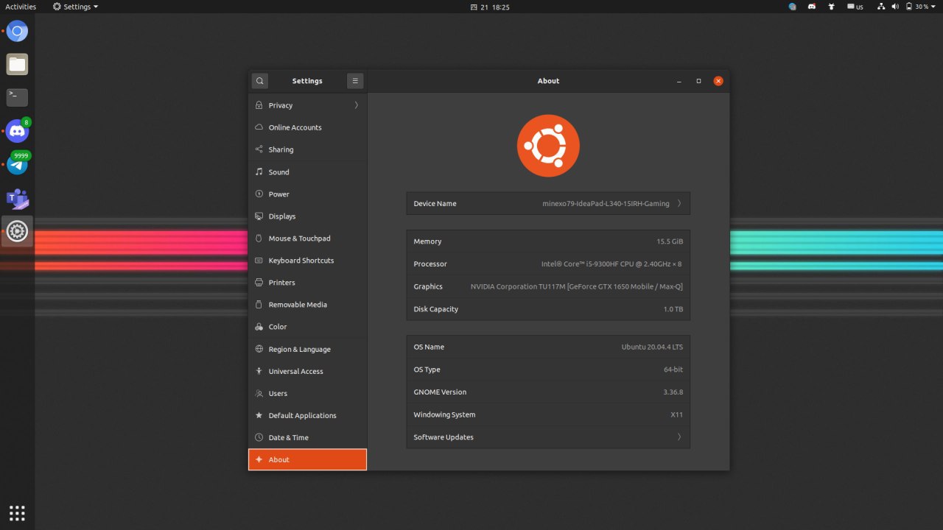This screenshot has height=530, width=943.
Task: Go to Region & Language settings
Action: (x=307, y=349)
